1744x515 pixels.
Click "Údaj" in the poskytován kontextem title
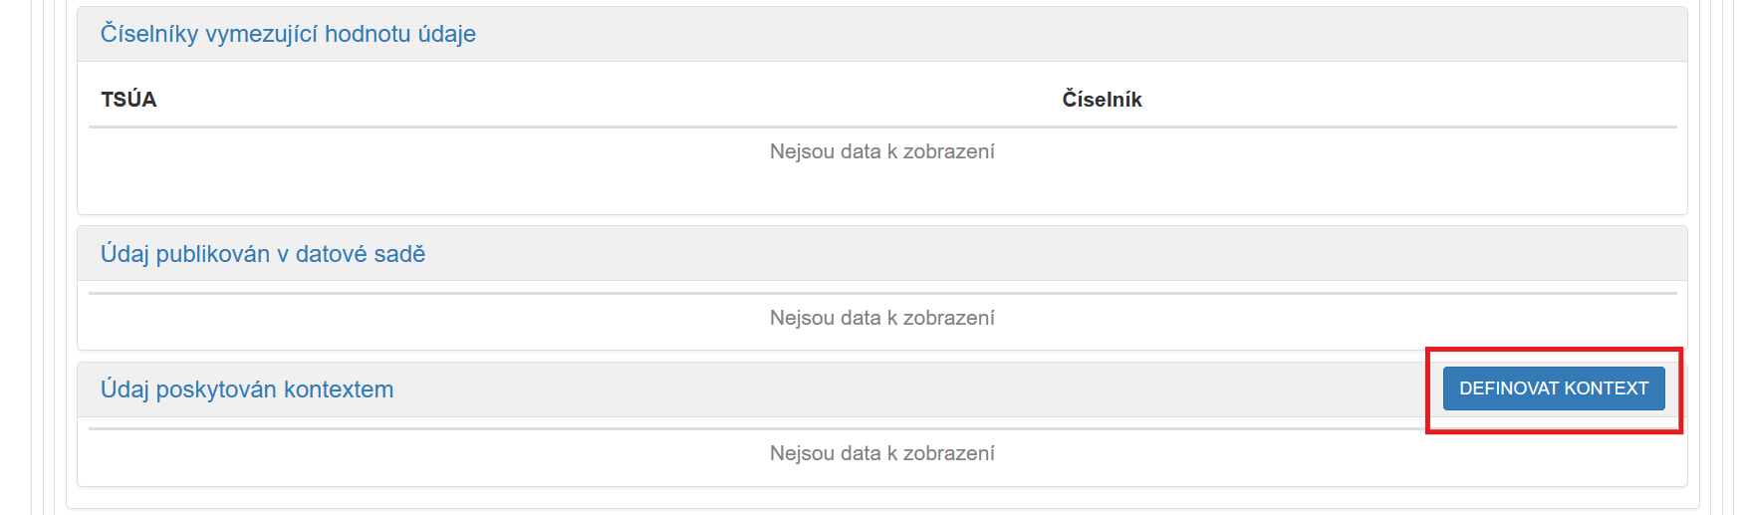(x=125, y=389)
